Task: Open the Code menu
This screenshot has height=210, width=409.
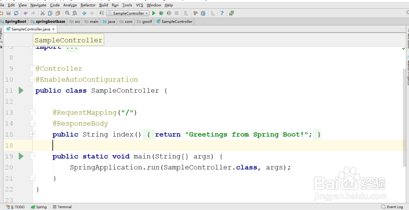Action: pos(55,5)
